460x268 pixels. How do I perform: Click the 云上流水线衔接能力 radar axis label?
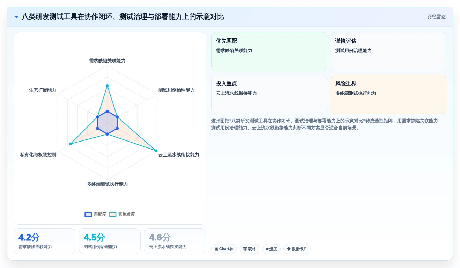(179, 155)
